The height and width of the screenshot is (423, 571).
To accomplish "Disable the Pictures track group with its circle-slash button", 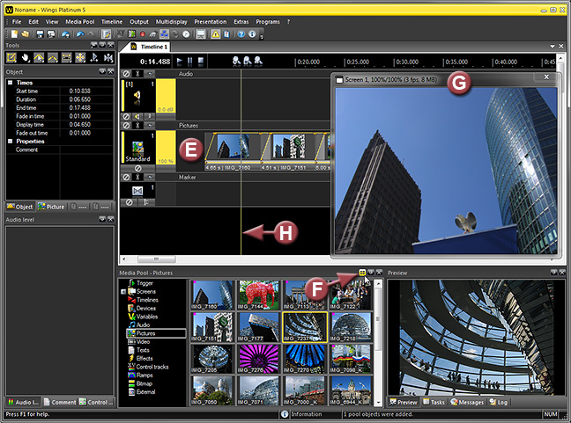I will coord(126,126).
